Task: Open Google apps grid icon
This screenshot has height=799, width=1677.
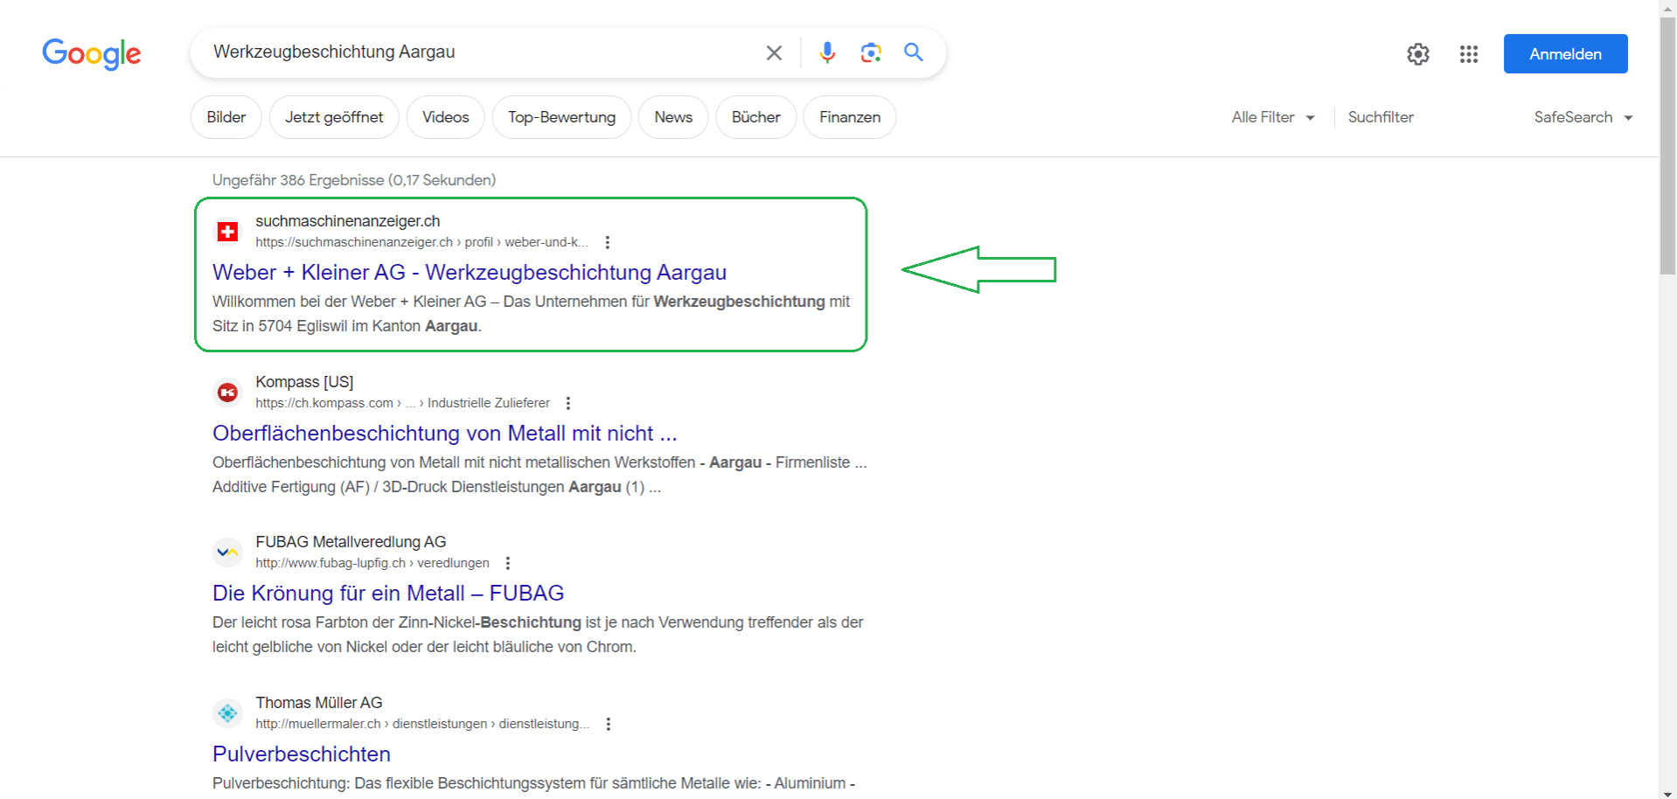Action: [1469, 54]
